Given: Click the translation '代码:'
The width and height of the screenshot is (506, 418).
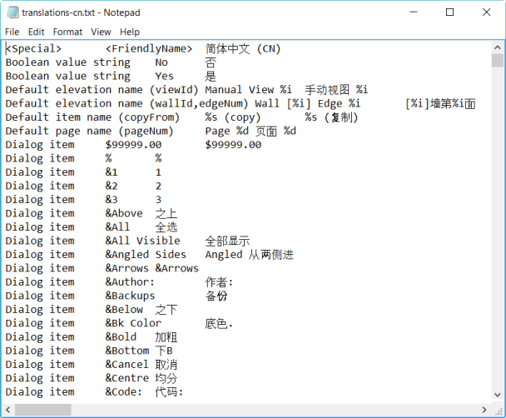Looking at the screenshot, I should pyautogui.click(x=169, y=392).
